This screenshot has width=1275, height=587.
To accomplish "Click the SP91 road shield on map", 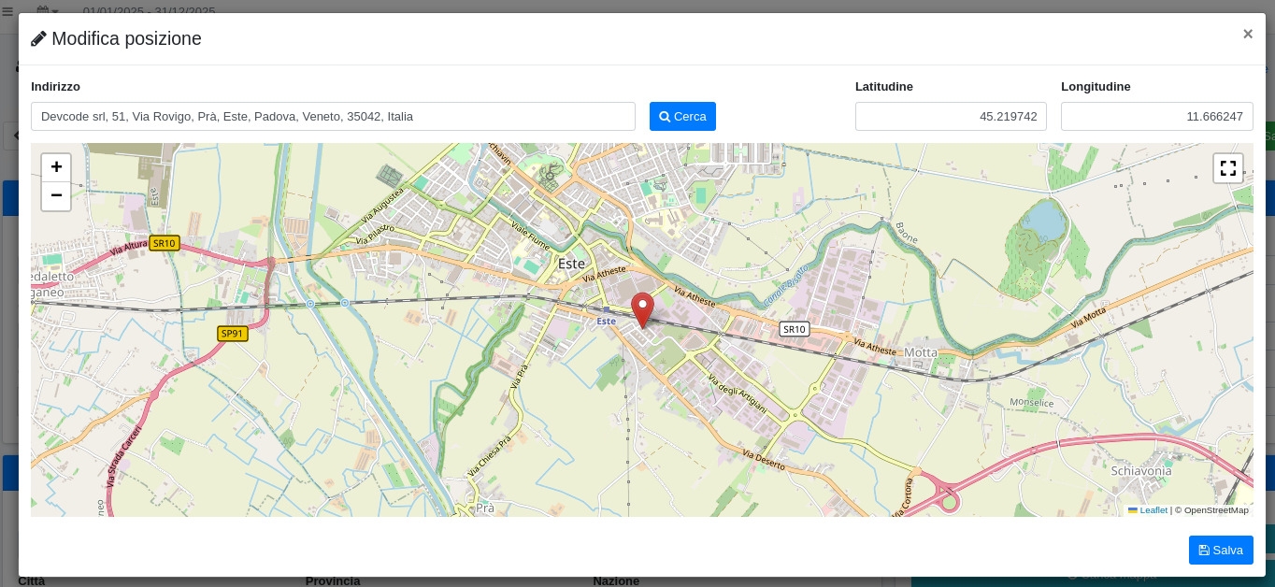I will tap(232, 334).
